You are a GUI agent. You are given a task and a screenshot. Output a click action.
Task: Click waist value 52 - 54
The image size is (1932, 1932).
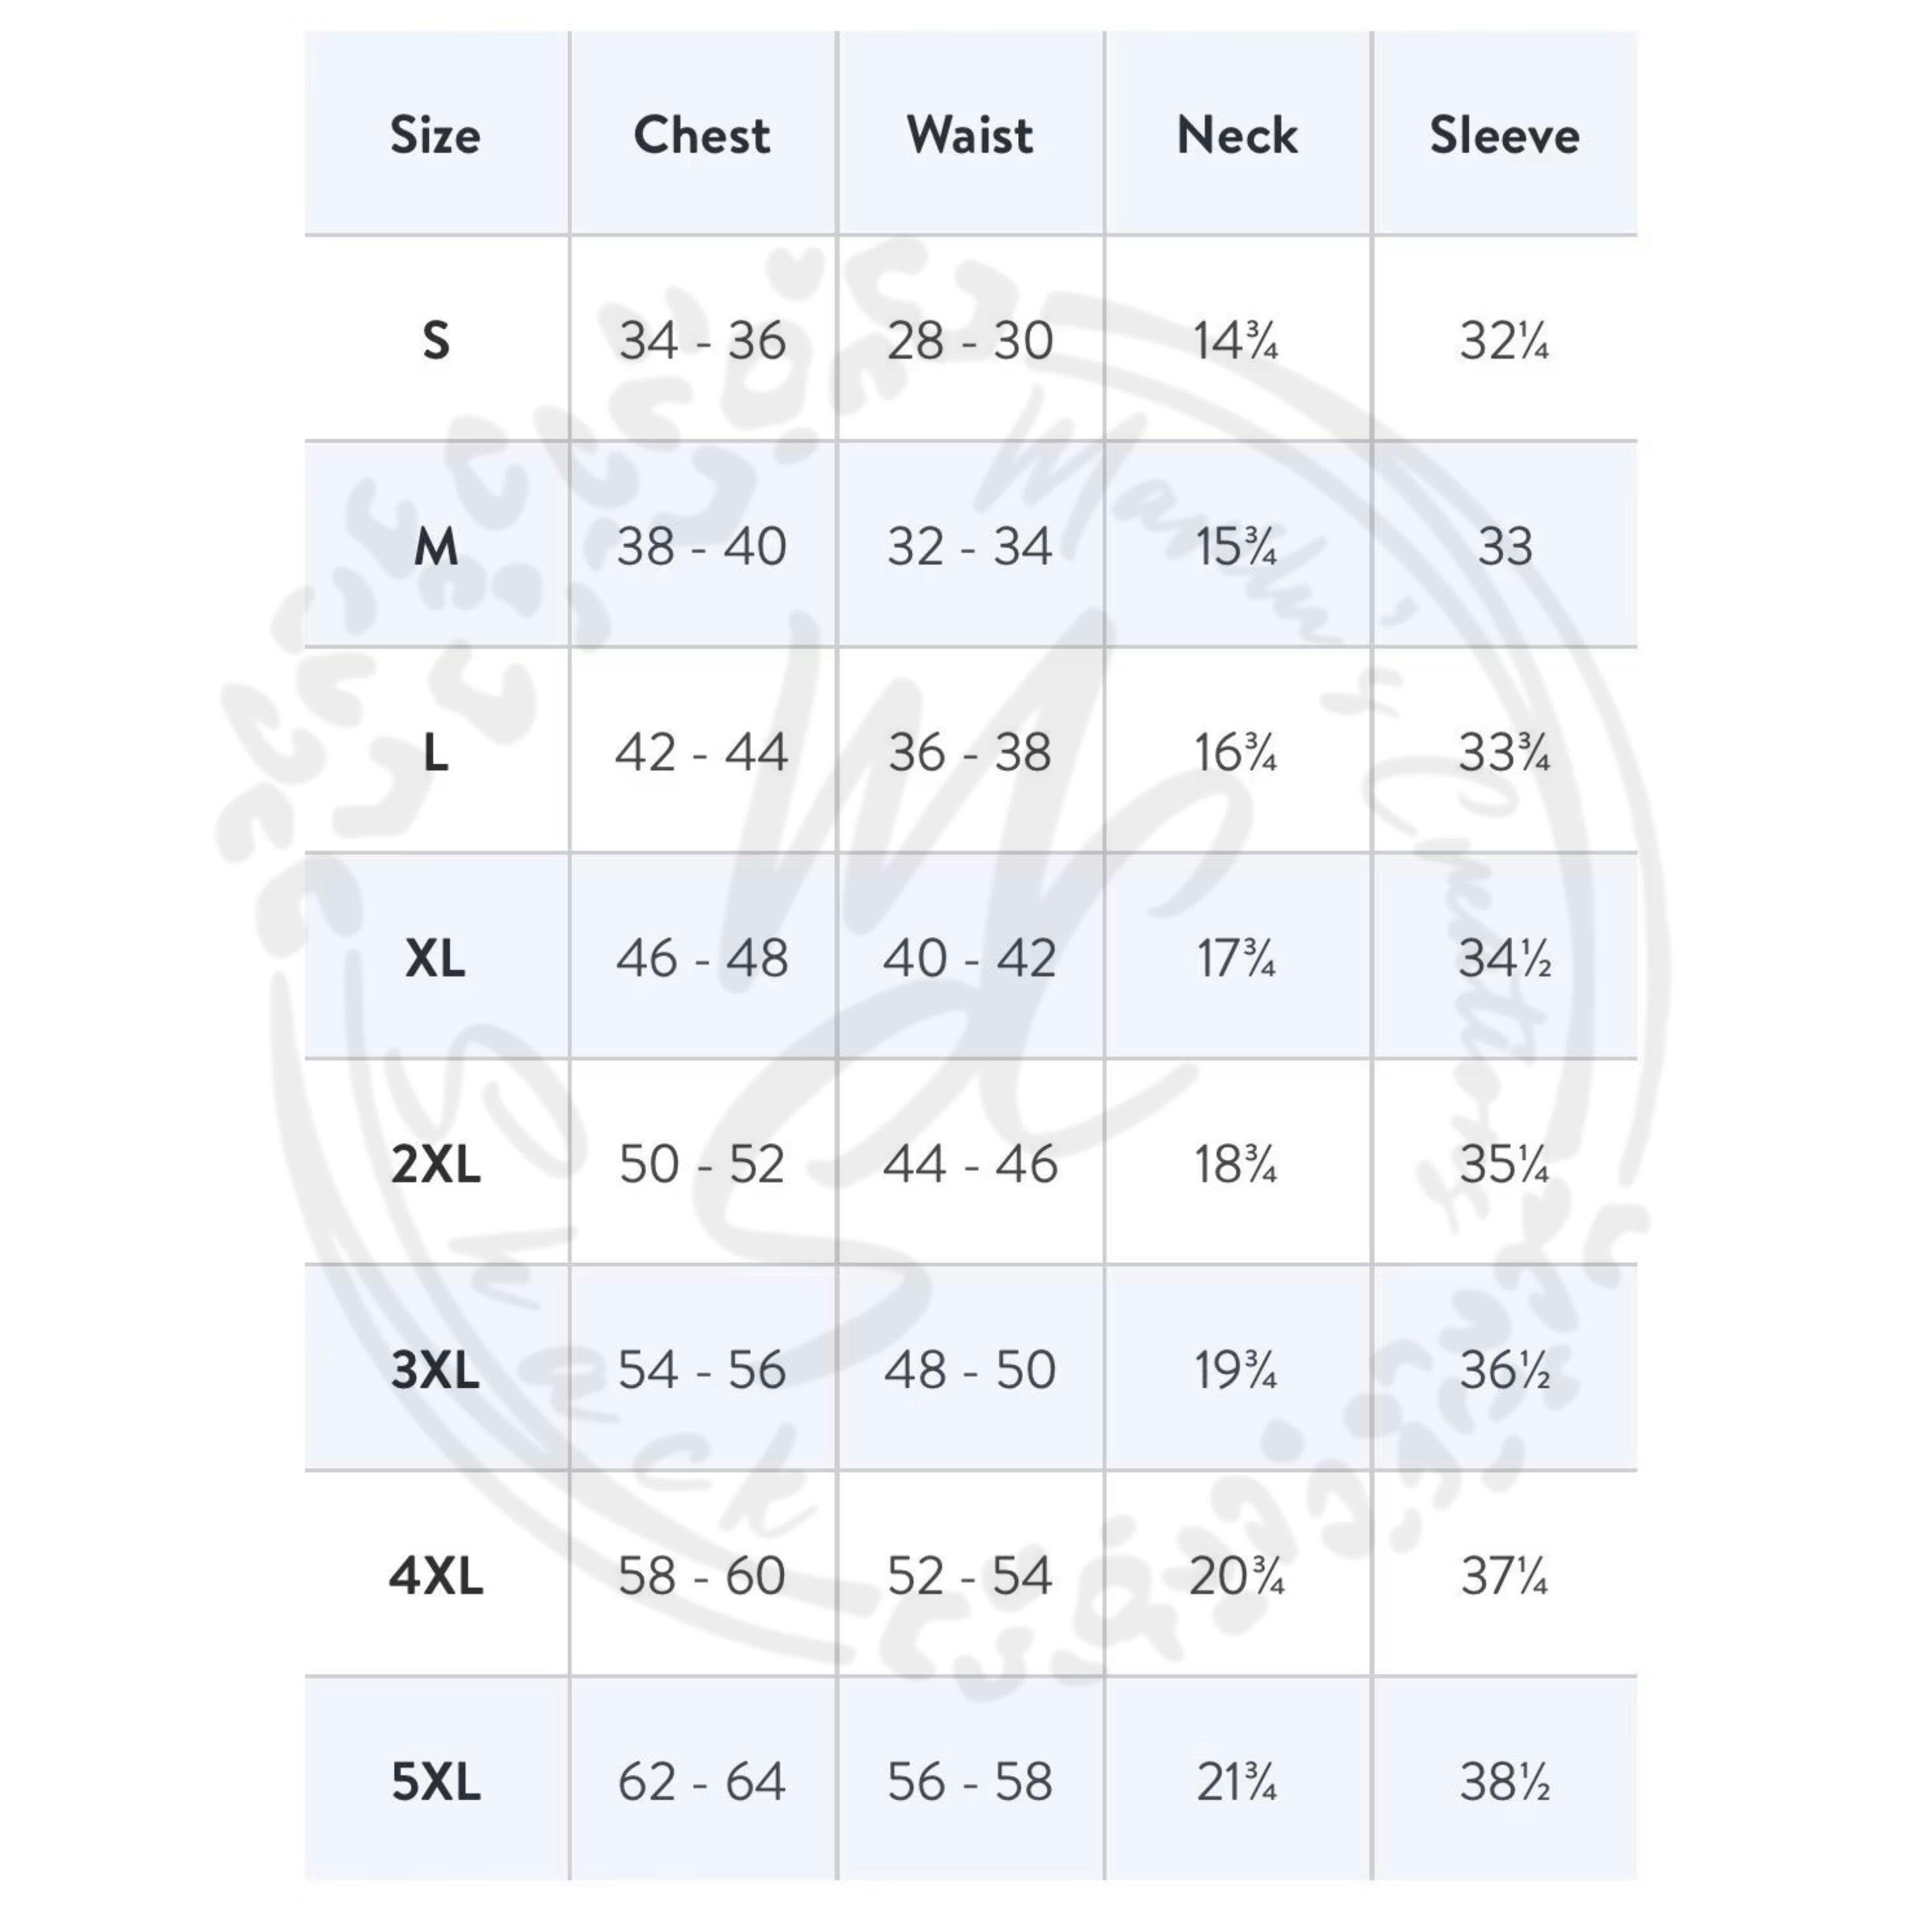coord(970,1576)
